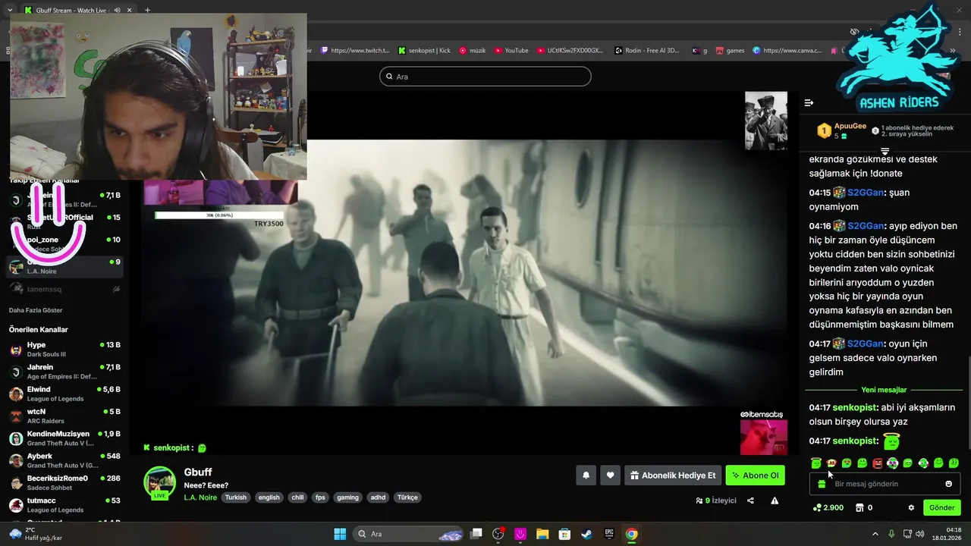The width and height of the screenshot is (971, 546).
Task: Open the müzik bookmark
Action: 472,51
